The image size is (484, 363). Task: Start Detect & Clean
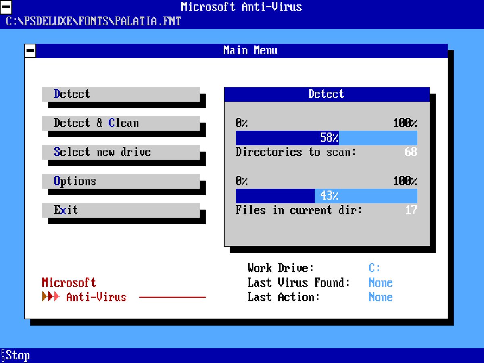[x=121, y=123]
